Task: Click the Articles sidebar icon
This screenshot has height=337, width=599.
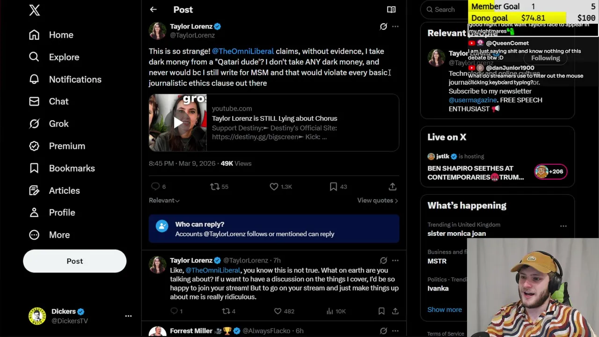Action: coord(34,190)
